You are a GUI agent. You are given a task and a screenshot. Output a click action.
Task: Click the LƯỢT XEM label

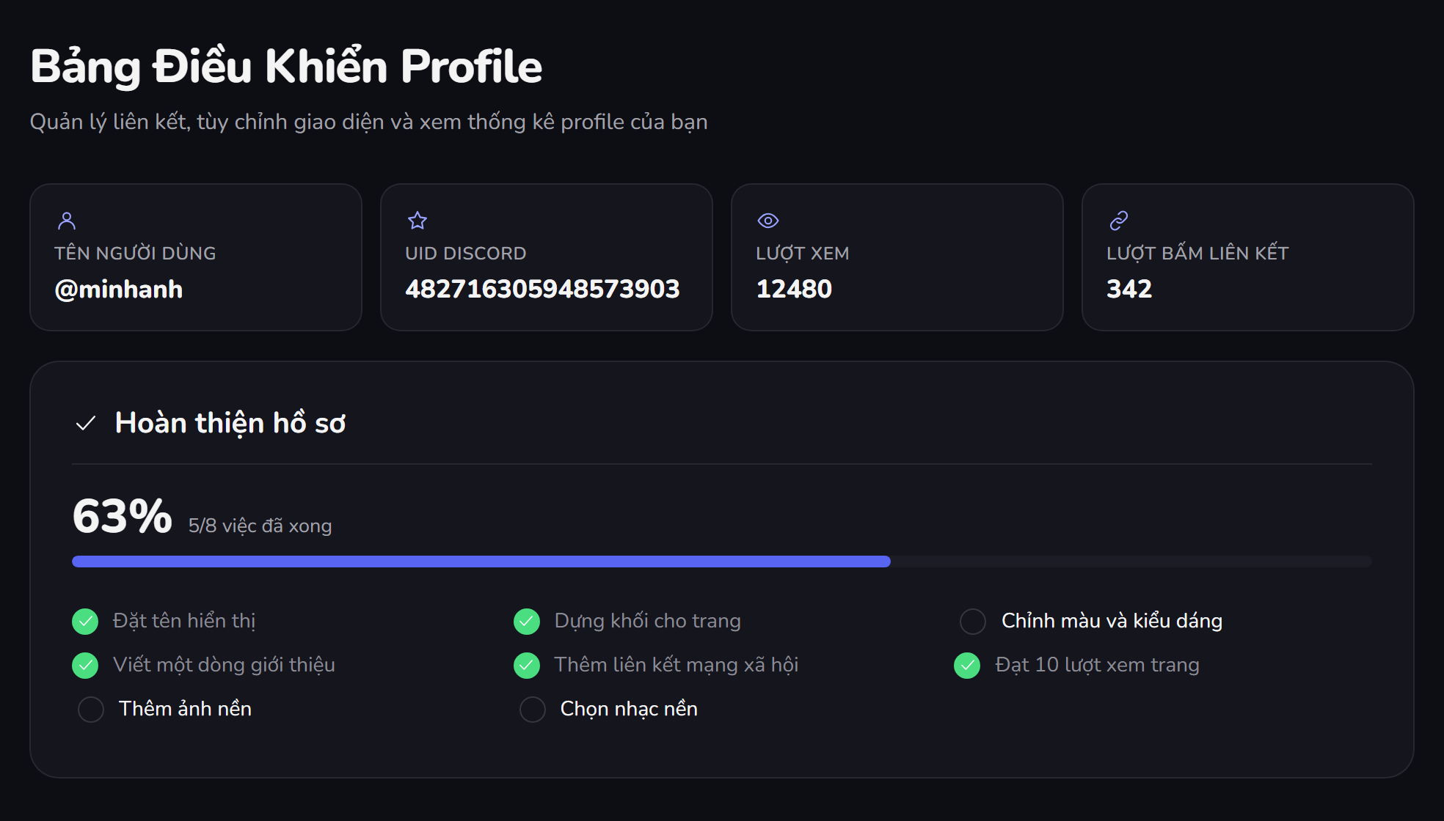tap(802, 253)
